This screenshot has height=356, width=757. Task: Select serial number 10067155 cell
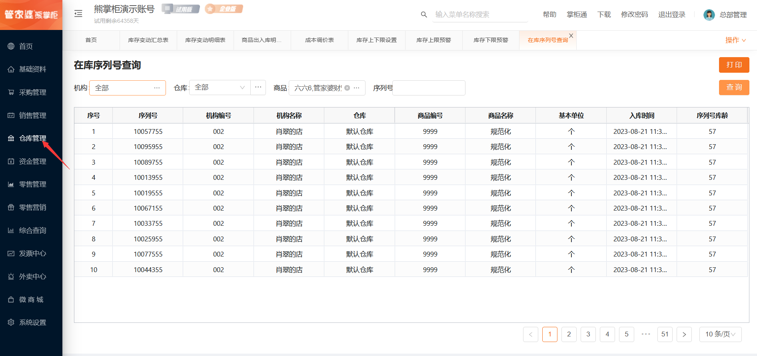pos(148,208)
